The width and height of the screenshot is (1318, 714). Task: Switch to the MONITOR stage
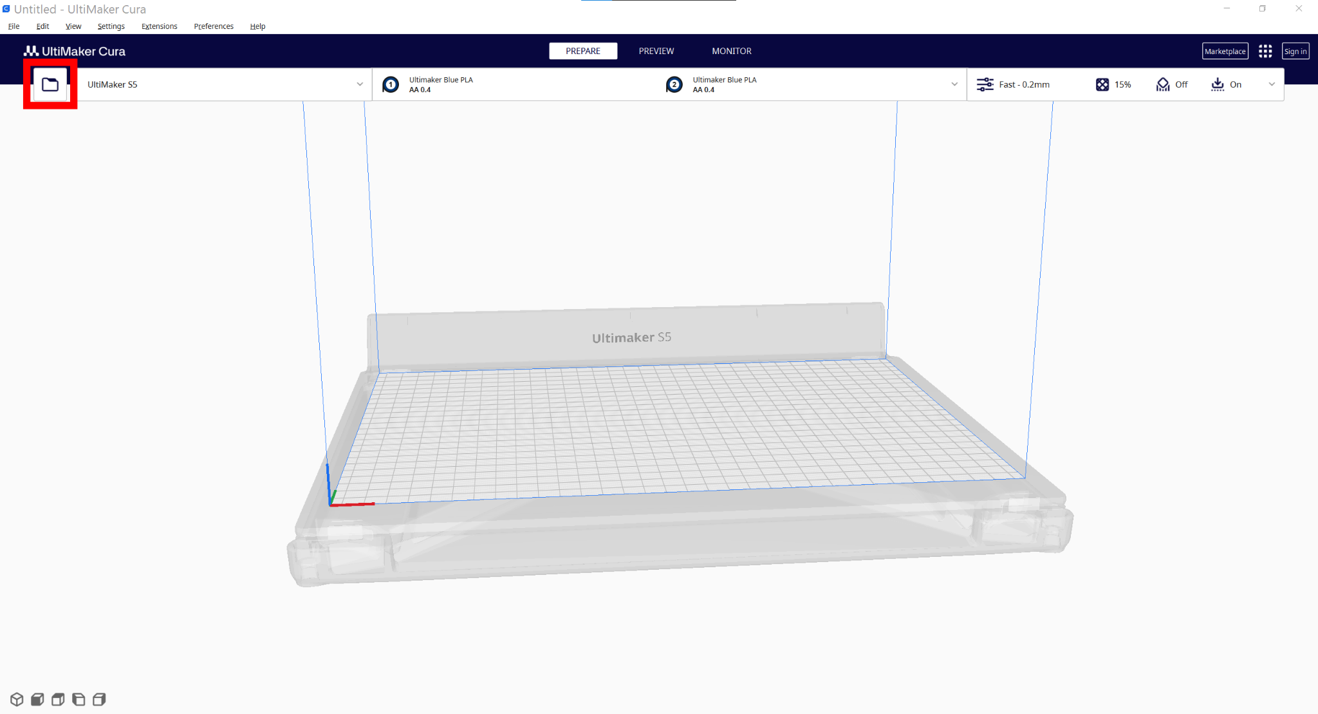coord(732,51)
